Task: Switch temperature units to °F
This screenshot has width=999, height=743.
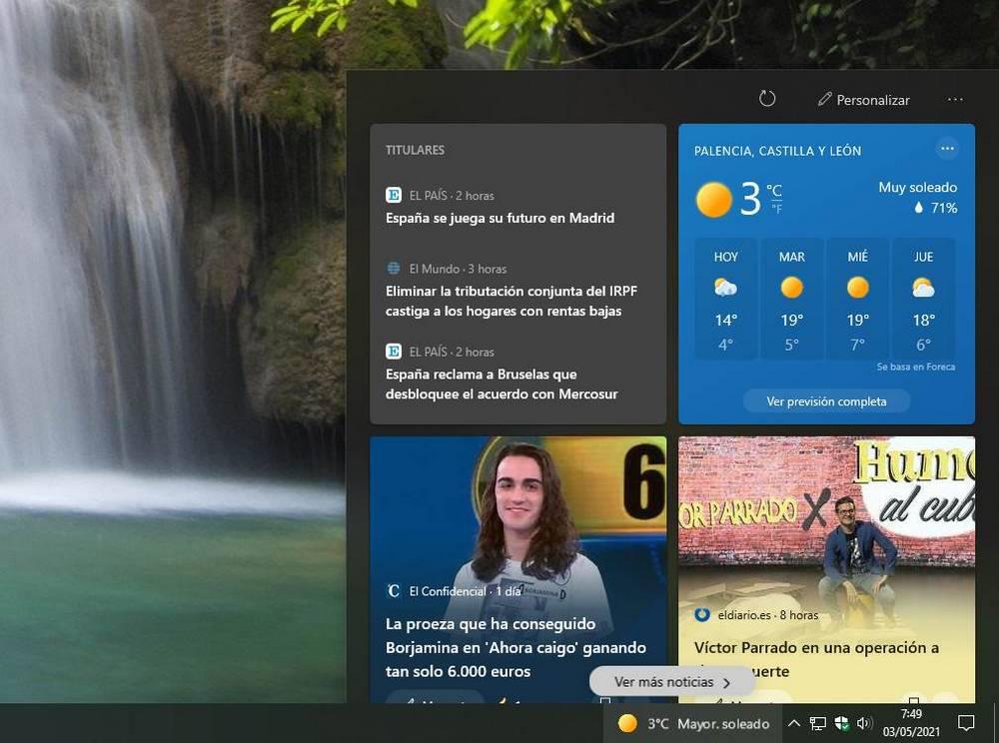Action: [776, 209]
